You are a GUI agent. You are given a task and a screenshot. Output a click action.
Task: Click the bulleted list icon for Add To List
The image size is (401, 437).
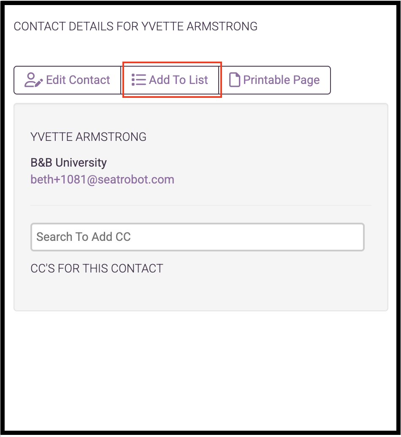pos(138,80)
